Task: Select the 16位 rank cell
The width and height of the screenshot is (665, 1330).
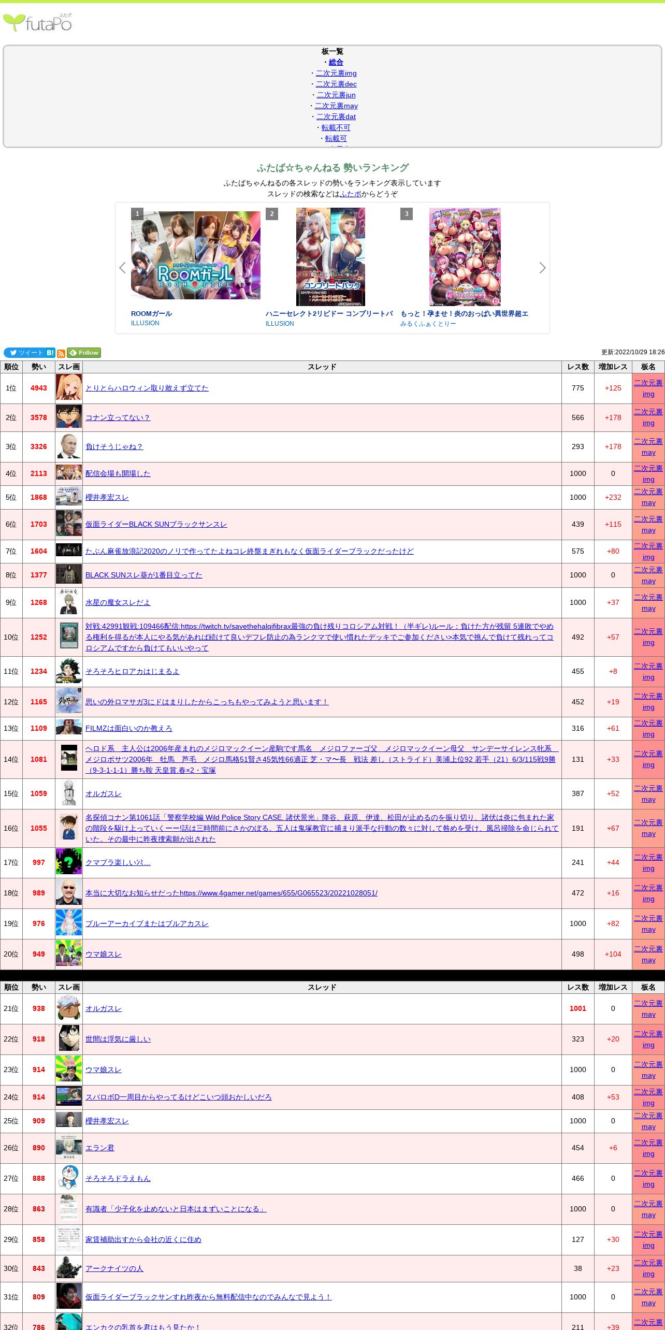Action: [11, 828]
